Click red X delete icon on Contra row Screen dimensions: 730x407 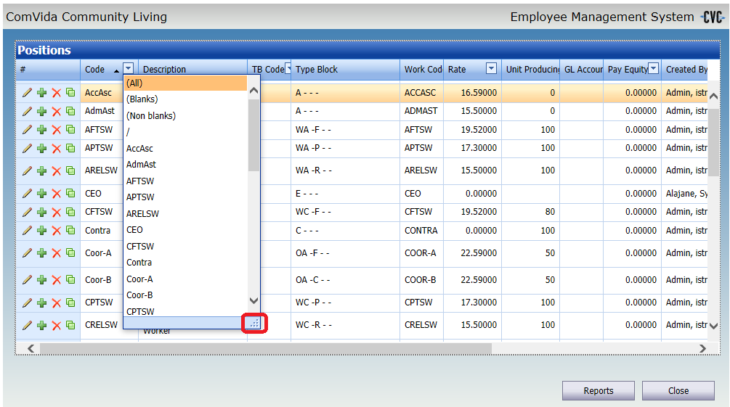pos(56,231)
